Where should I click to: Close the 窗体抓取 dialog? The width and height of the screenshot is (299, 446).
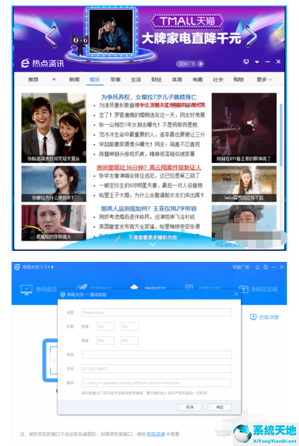pyautogui.click(x=236, y=294)
